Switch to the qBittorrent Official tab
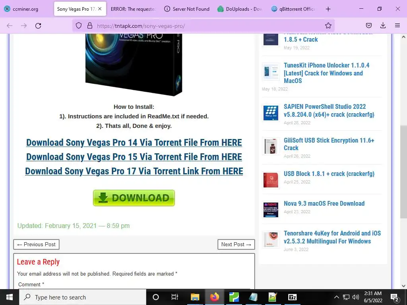This screenshot has height=305, width=407. (293, 9)
